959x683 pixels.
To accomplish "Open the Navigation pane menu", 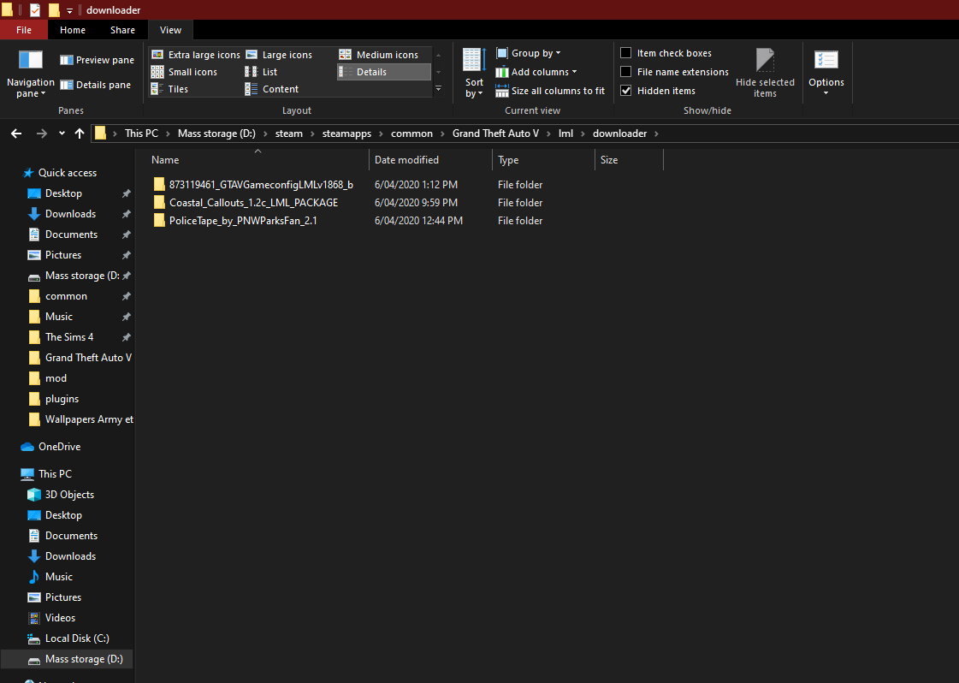I will click(30, 74).
